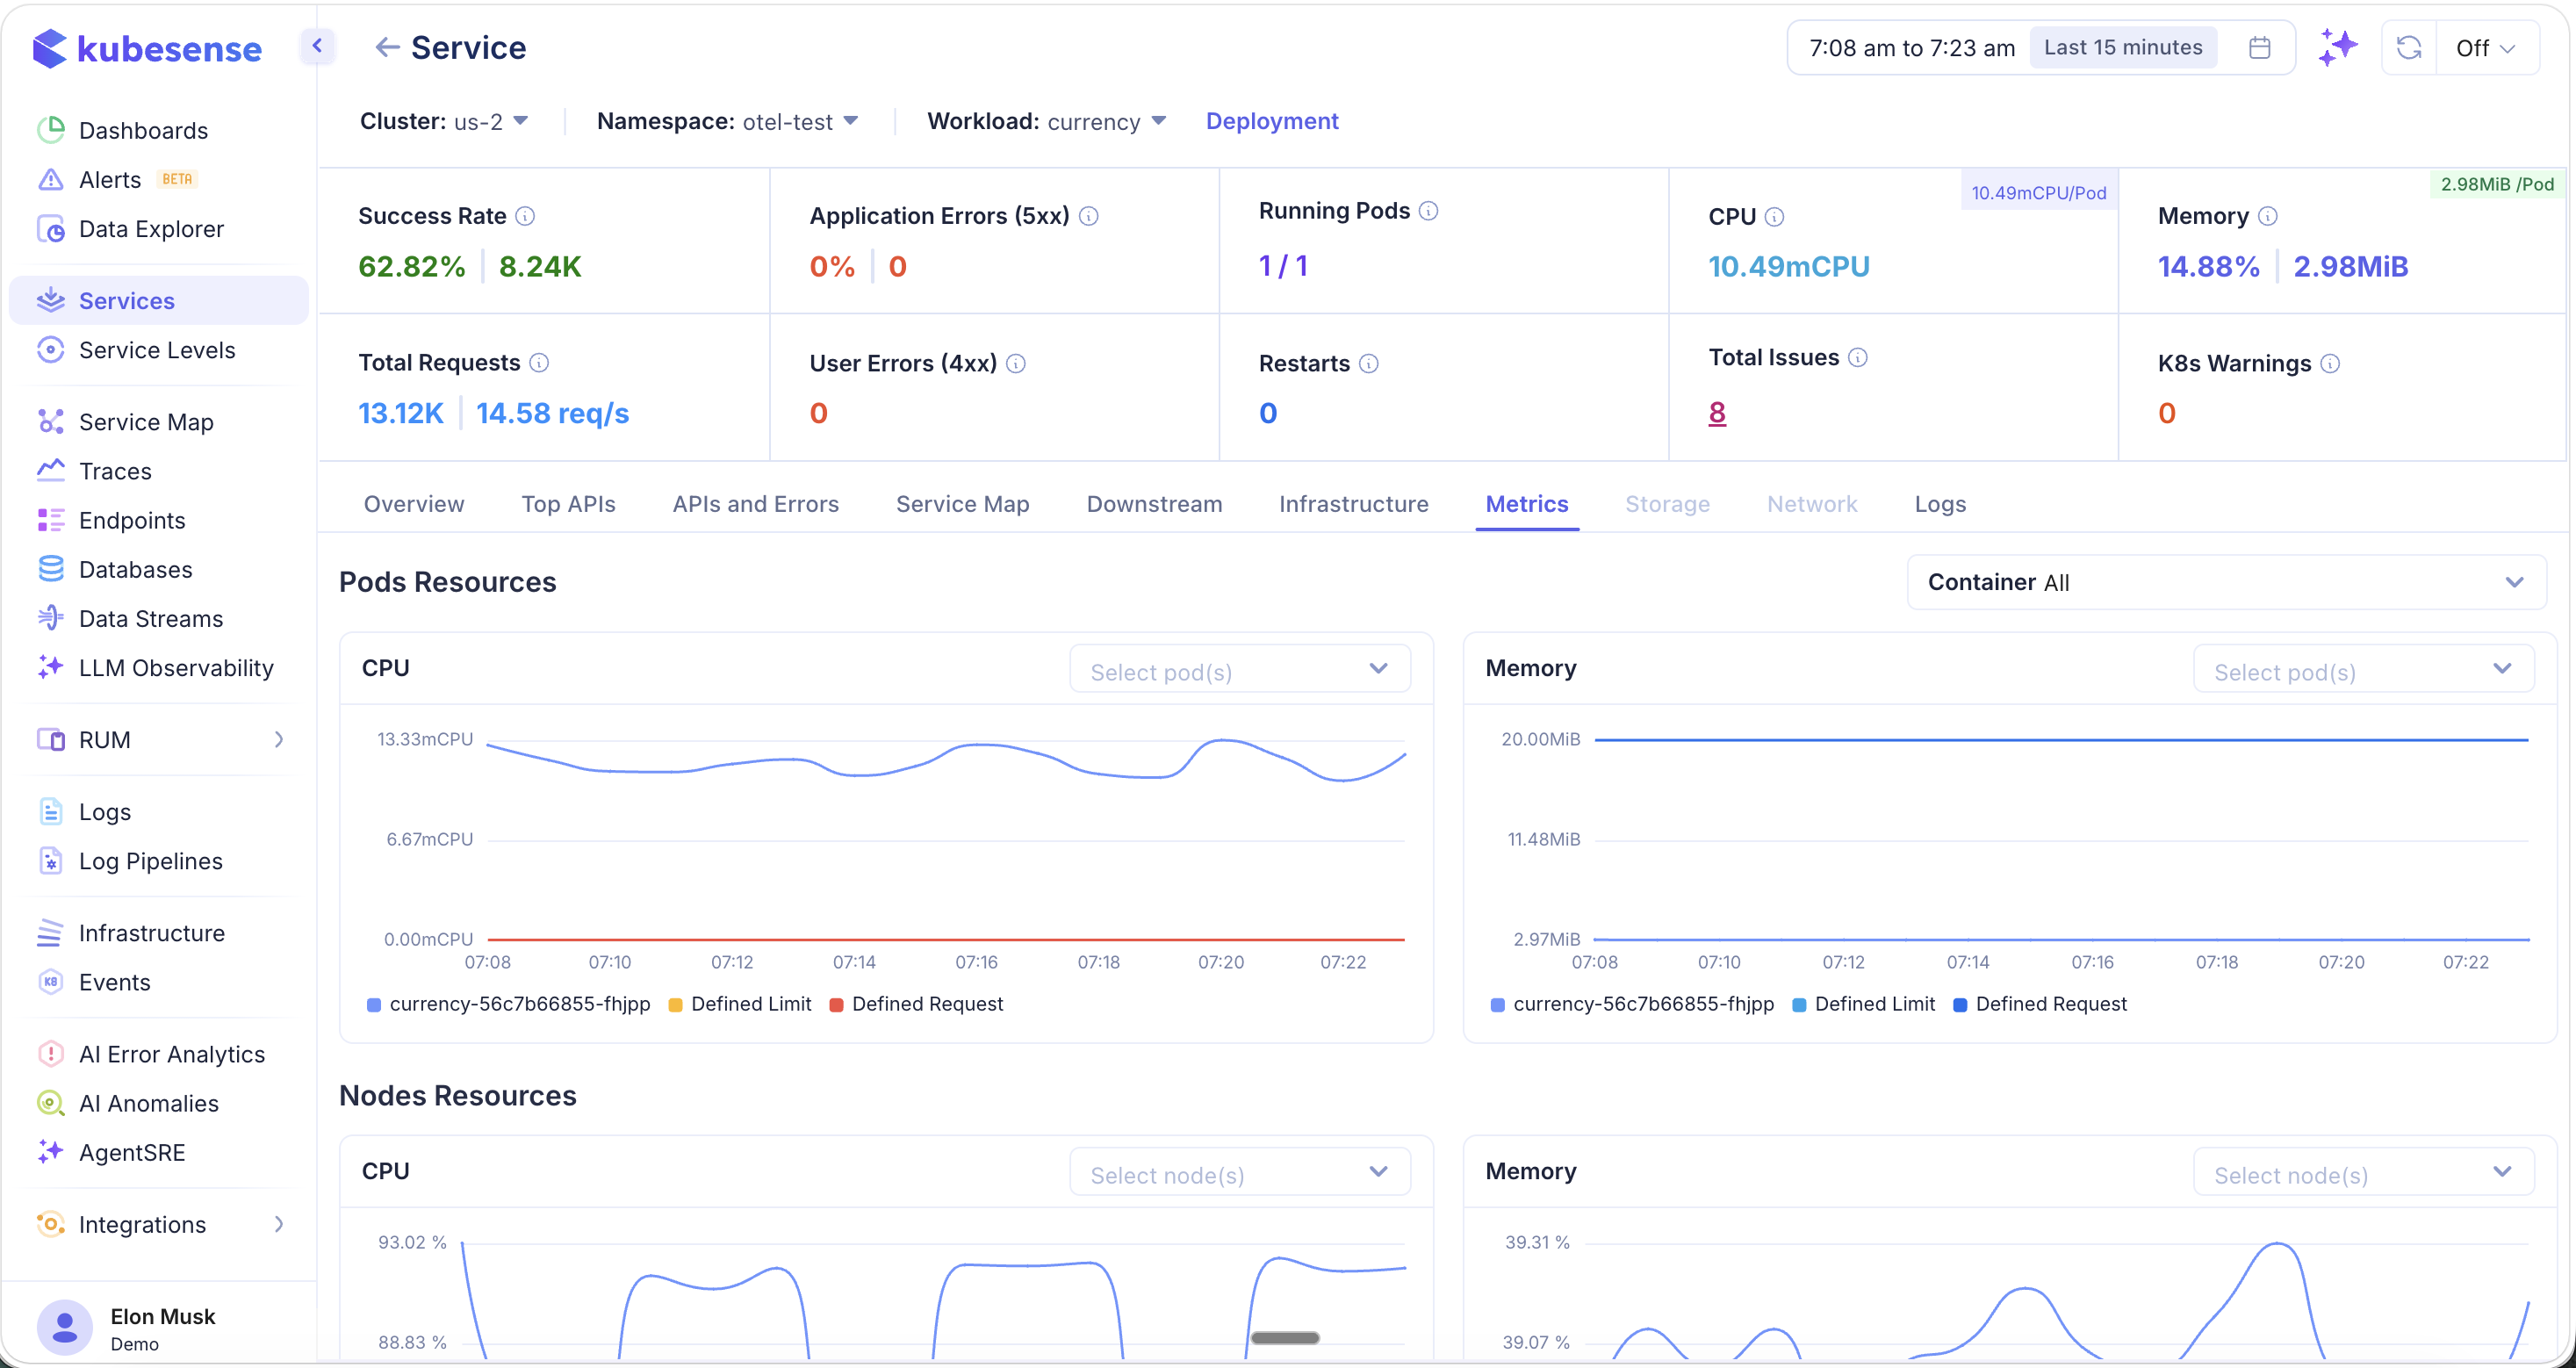The image size is (2576, 1368).
Task: Open the Databases section
Action: pyautogui.click(x=135, y=569)
